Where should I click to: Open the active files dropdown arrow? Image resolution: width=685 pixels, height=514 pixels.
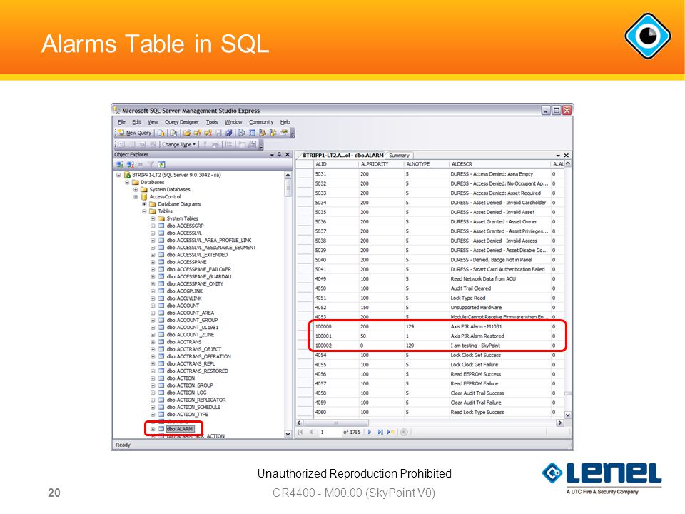[x=558, y=156]
